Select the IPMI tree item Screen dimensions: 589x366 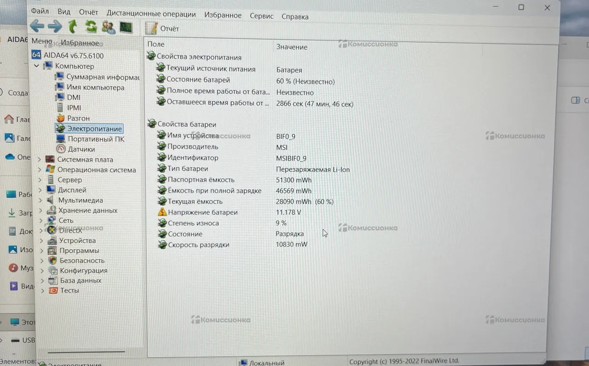(x=68, y=108)
